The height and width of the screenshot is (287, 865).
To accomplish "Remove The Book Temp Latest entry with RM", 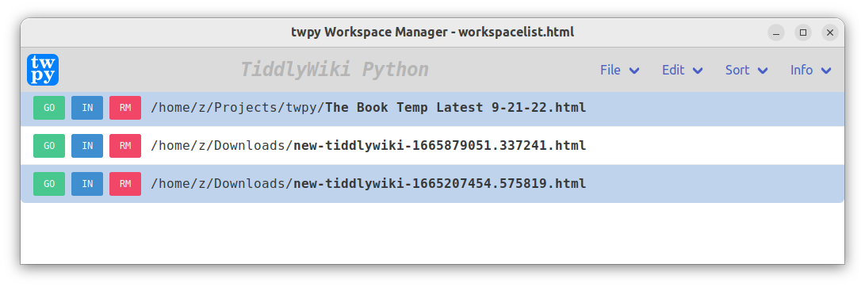I will click(125, 108).
